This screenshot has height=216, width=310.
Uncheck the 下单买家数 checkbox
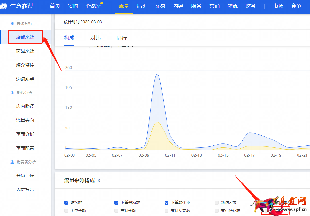(x=116, y=203)
